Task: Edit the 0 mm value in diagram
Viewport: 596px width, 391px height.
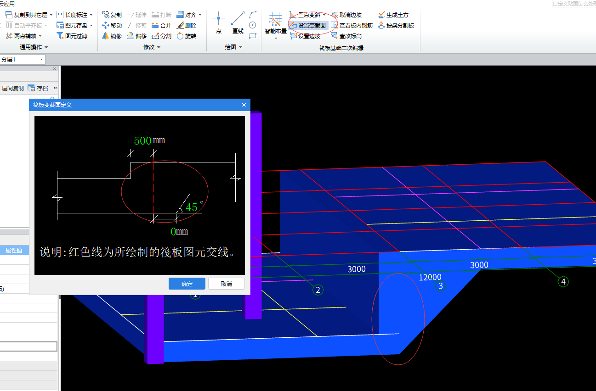Action: 173,232
